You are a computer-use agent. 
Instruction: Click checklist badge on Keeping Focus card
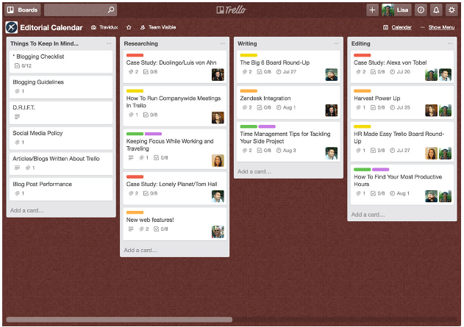click(x=161, y=158)
